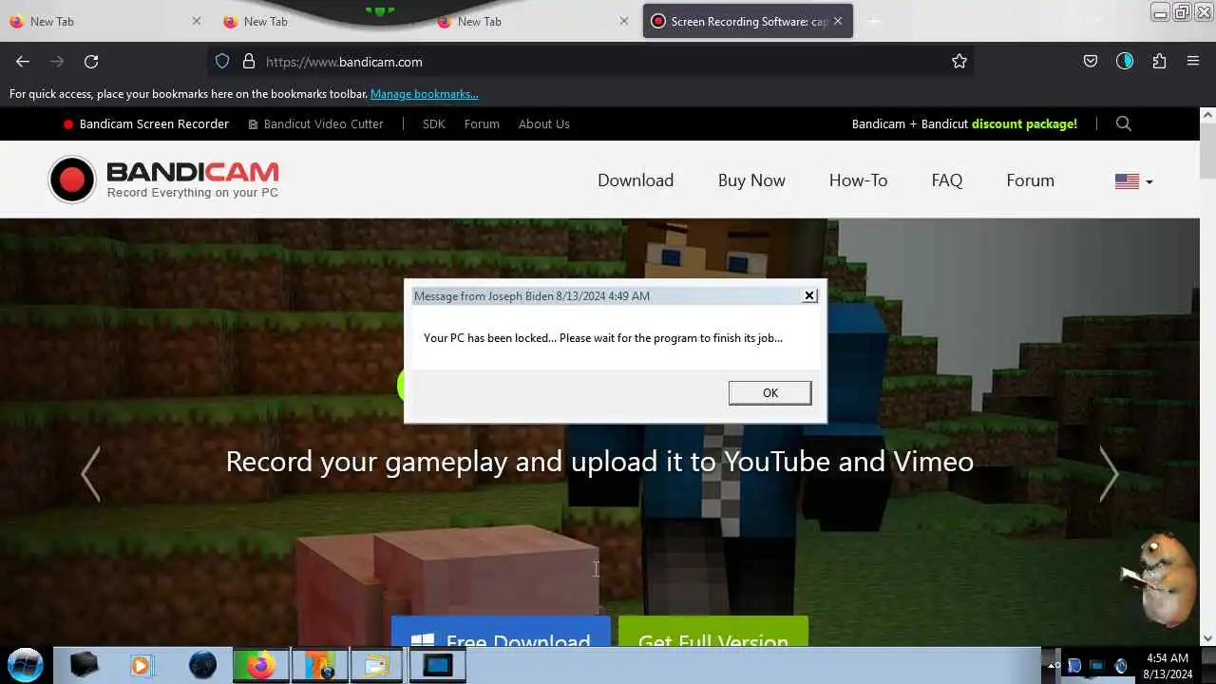Reload the Bandicam page
This screenshot has height=684, width=1216.
pos(91,61)
